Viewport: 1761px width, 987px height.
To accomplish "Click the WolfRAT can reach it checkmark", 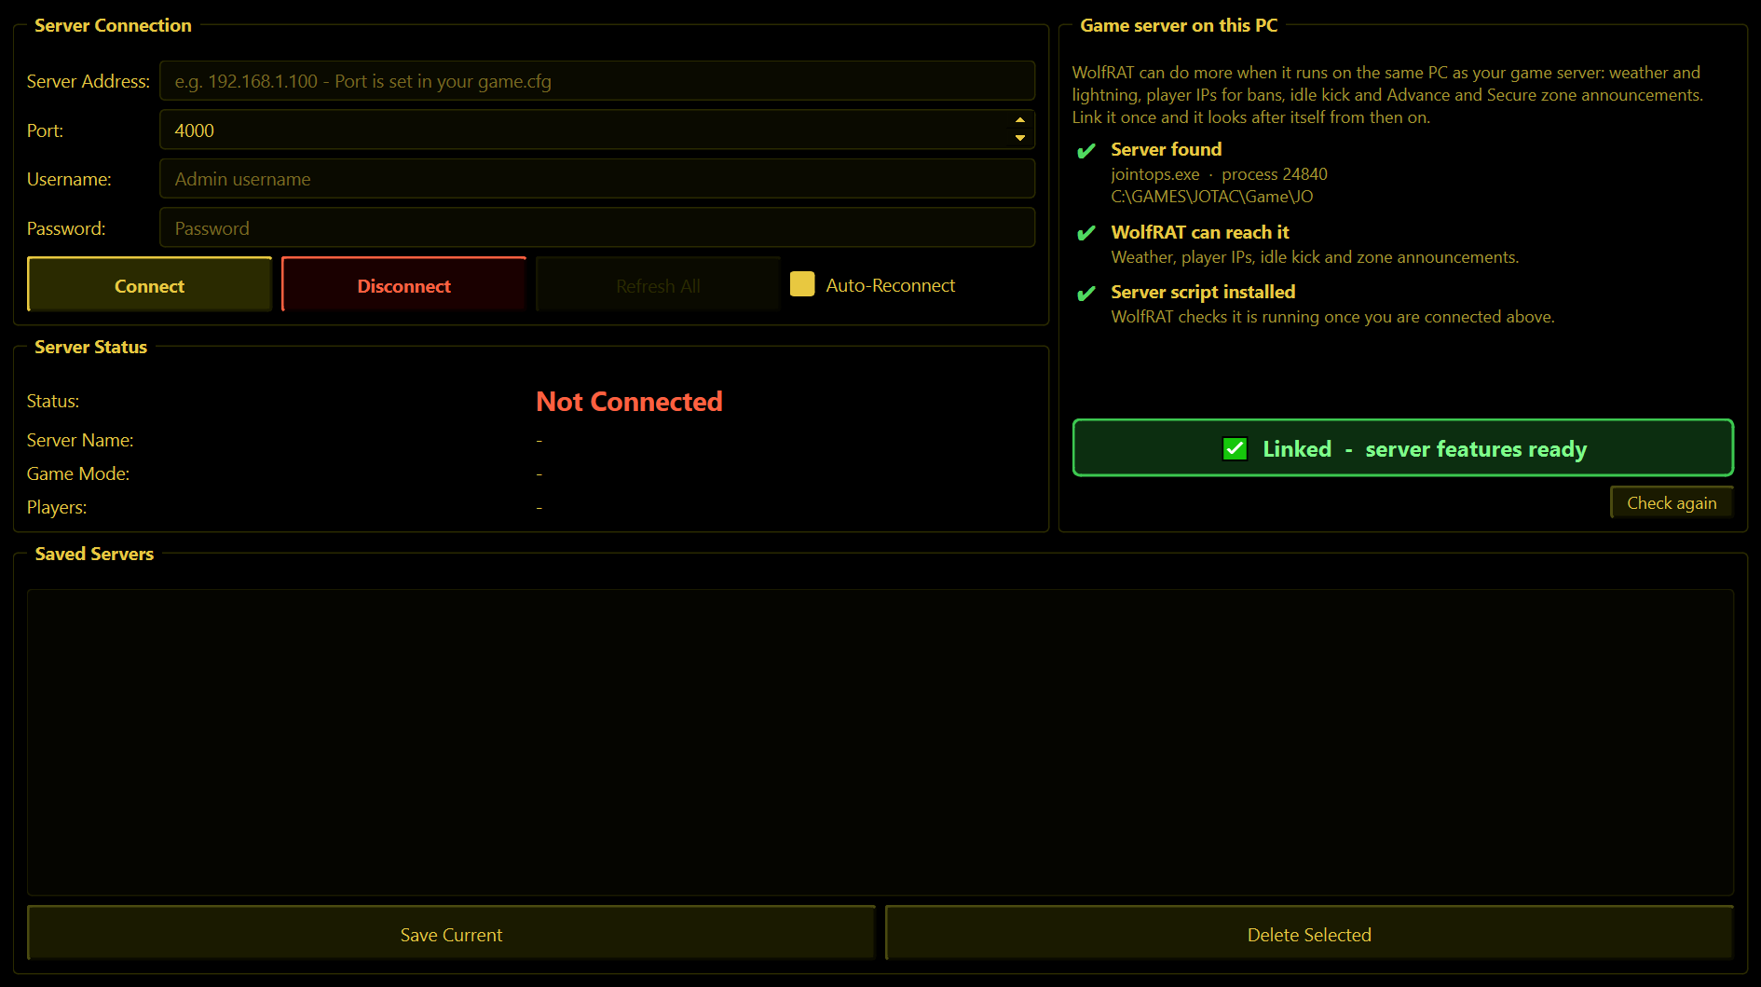I will point(1086,233).
